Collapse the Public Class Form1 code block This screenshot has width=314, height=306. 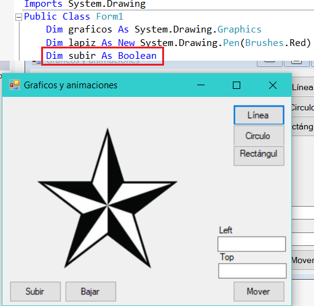[x=18, y=17]
